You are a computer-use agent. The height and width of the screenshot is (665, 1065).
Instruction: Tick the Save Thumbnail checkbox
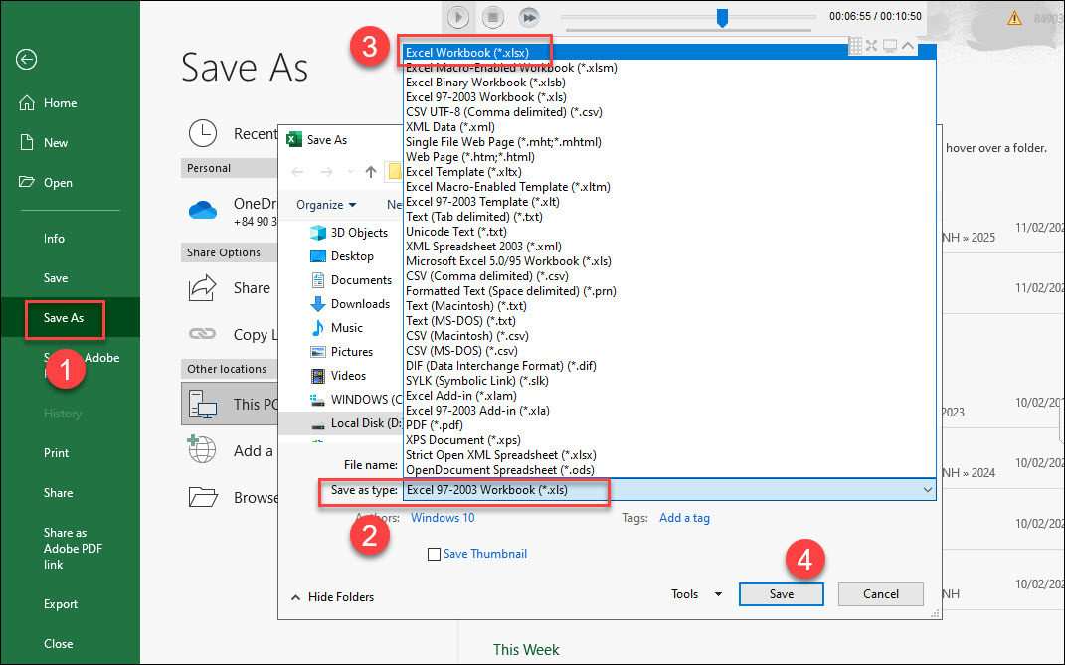click(434, 555)
